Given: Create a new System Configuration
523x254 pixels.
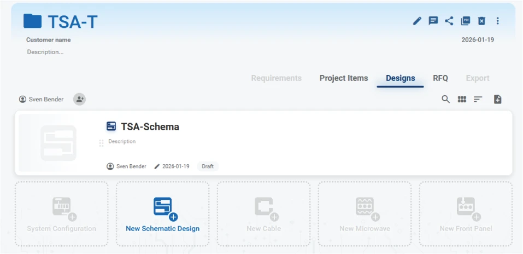Looking at the screenshot, I should pos(61,214).
